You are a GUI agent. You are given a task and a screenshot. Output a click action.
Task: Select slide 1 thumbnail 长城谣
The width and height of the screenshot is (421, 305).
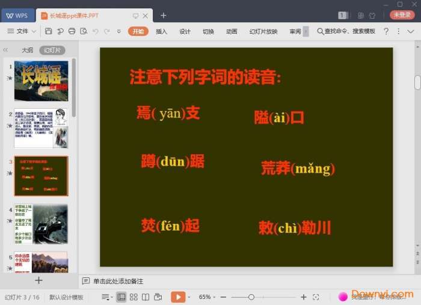41,80
